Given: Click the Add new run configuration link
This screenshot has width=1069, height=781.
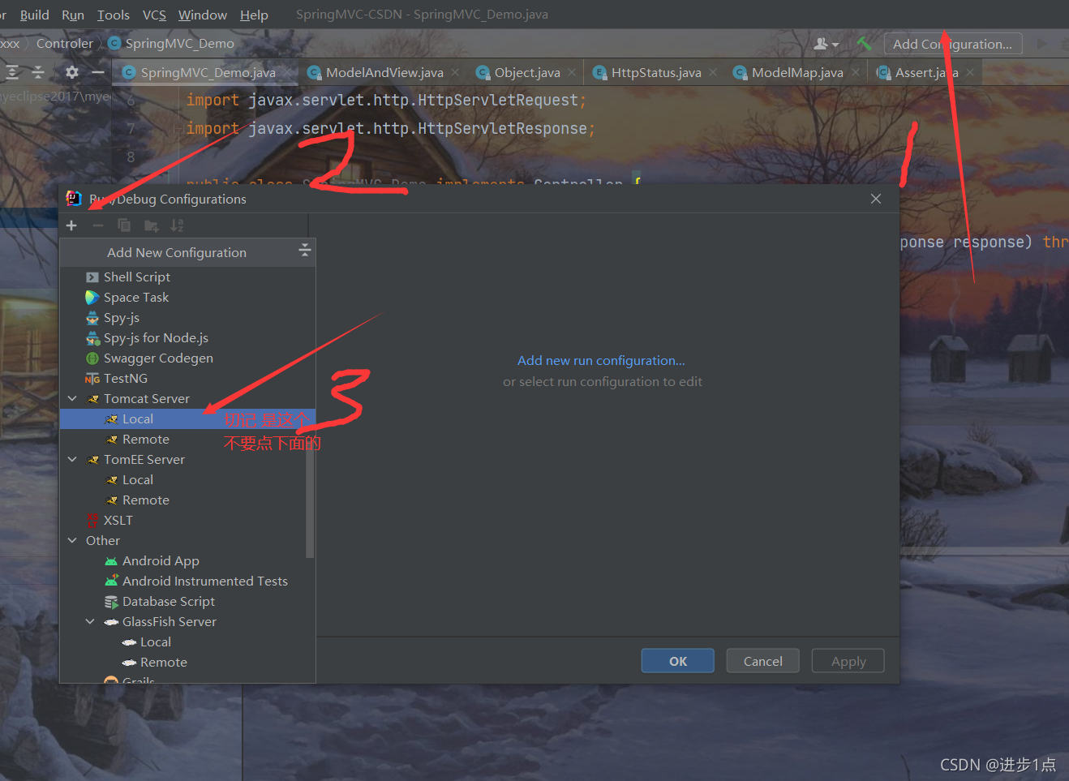Looking at the screenshot, I should point(601,361).
